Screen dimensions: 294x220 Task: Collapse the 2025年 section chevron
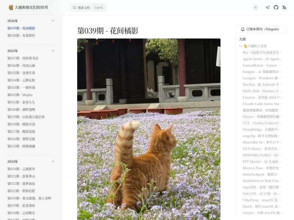[x=53, y=51]
